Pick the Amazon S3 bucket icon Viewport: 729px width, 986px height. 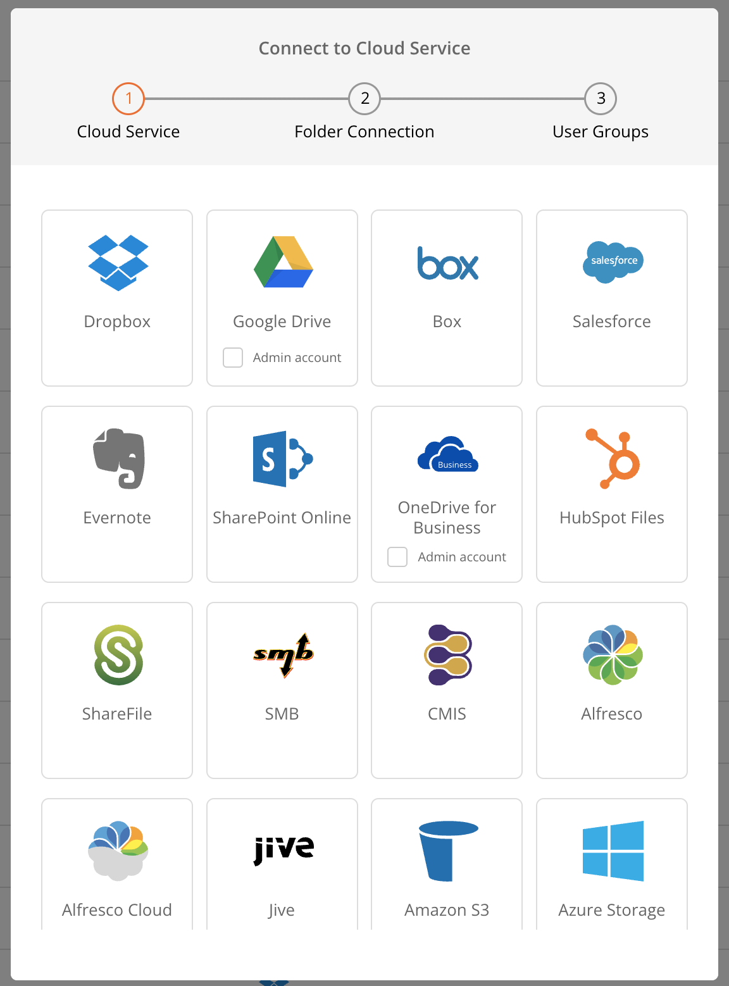[448, 851]
